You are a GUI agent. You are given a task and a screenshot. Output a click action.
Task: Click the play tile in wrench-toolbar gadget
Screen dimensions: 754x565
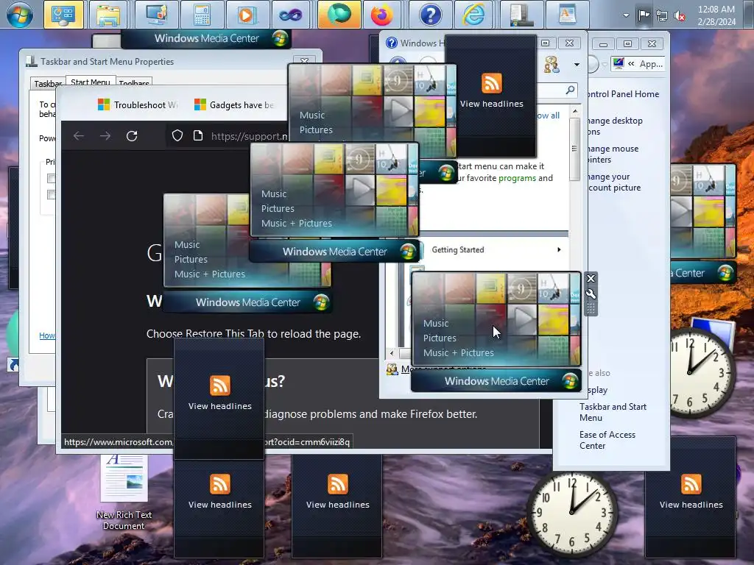pos(522,319)
